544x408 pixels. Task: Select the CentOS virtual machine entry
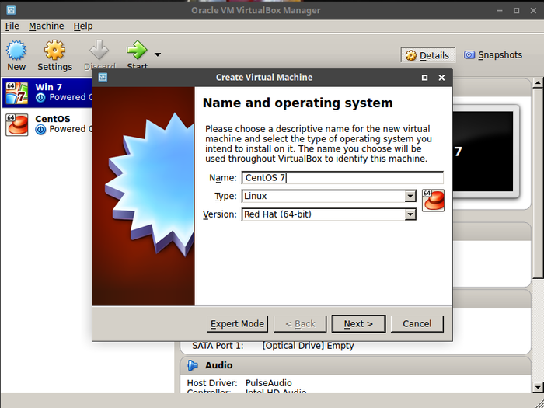click(x=47, y=124)
